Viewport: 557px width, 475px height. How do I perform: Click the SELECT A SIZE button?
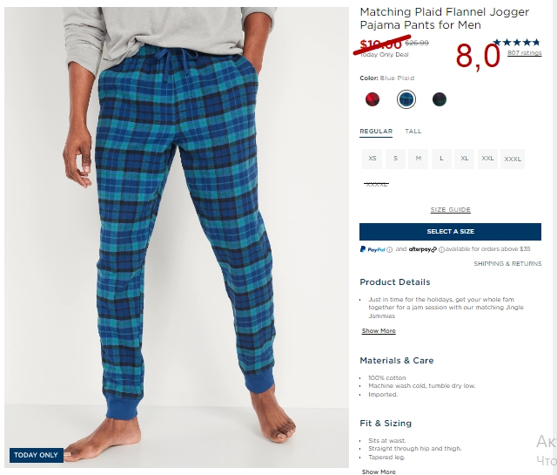click(451, 232)
